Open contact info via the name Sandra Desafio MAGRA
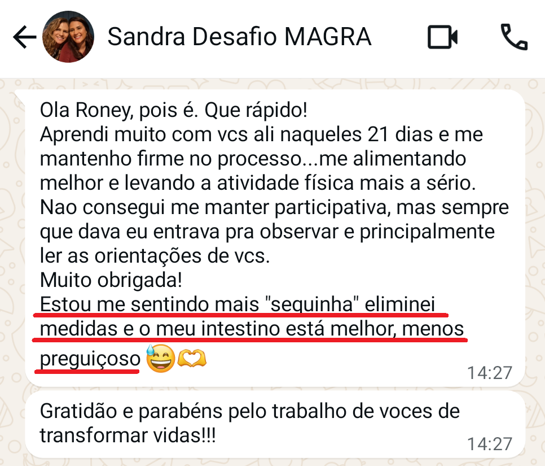Image resolution: width=545 pixels, height=466 pixels. (239, 38)
